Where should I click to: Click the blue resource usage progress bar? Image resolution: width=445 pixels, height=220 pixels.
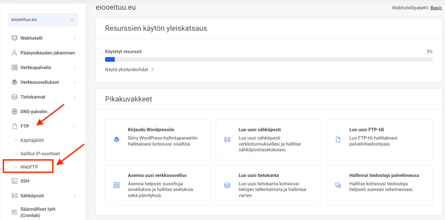(110, 59)
